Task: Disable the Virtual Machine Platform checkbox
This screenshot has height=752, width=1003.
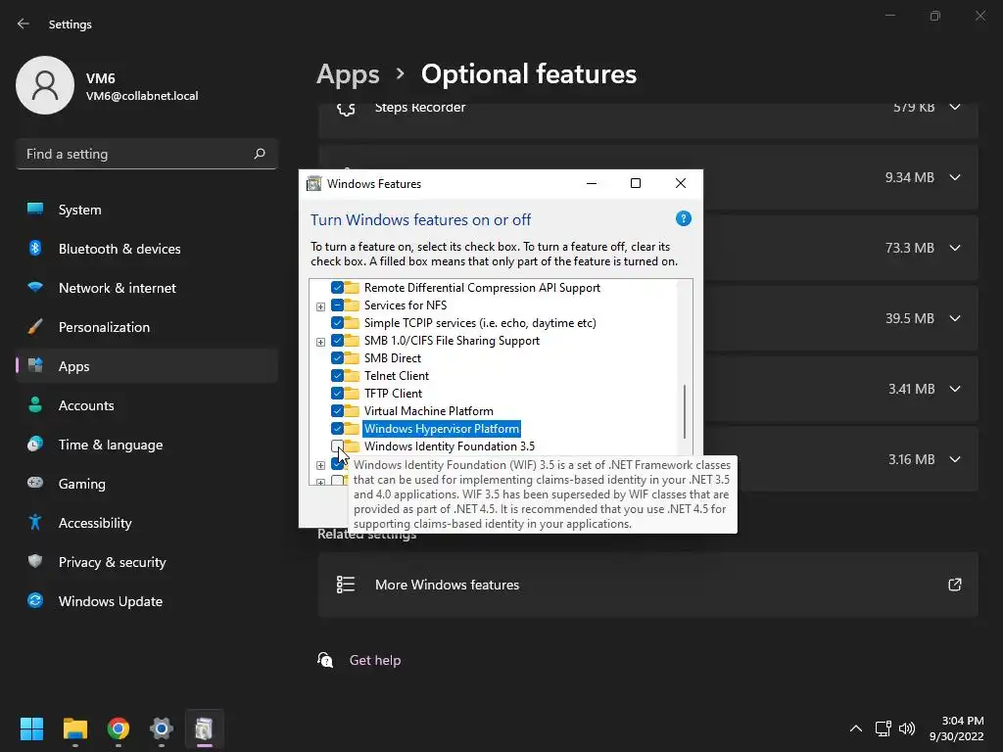Action: tap(337, 411)
